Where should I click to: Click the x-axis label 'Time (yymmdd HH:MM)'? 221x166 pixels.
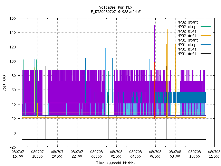pyautogui.click(x=116, y=163)
